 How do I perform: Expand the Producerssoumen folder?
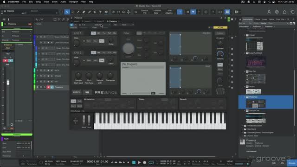[x=243, y=126]
